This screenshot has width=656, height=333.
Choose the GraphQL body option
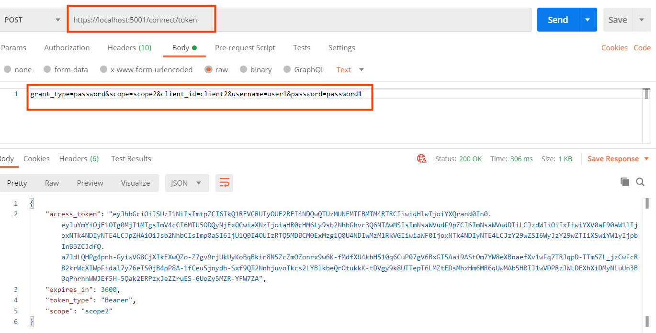pyautogui.click(x=304, y=69)
